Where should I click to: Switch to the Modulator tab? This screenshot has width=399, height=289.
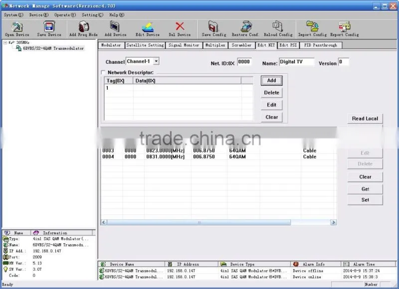click(111, 45)
